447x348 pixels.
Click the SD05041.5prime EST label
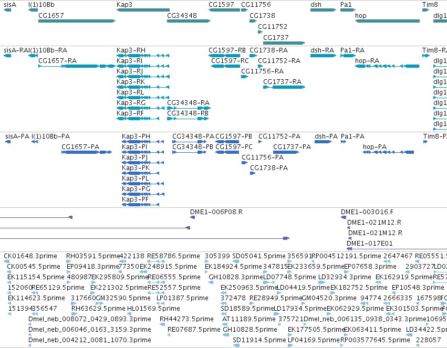259,256
